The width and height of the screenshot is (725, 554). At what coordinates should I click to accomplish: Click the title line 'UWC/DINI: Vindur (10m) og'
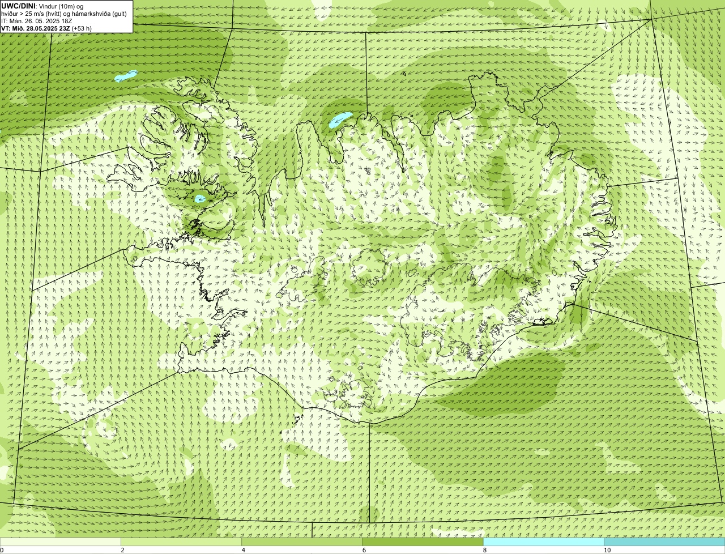pos(42,6)
